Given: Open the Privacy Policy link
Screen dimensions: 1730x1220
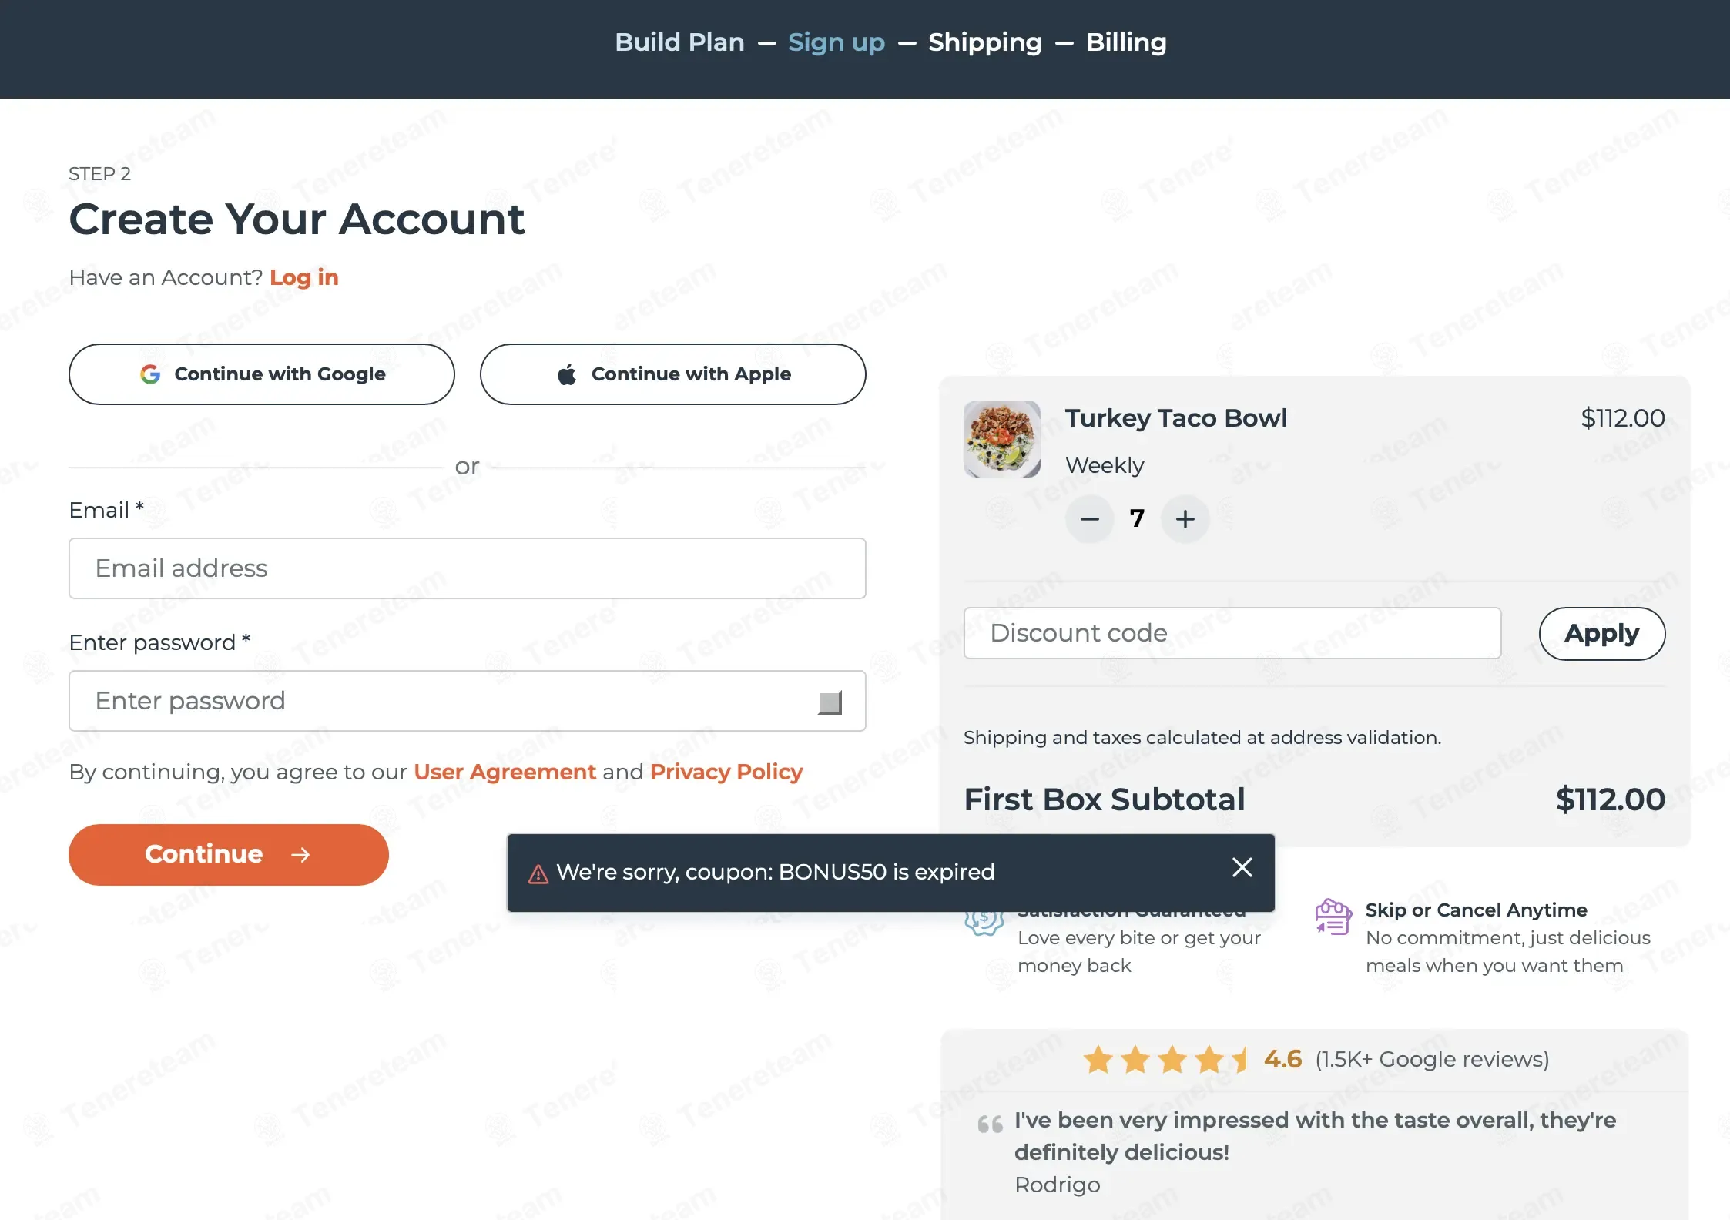Looking at the screenshot, I should click(726, 772).
